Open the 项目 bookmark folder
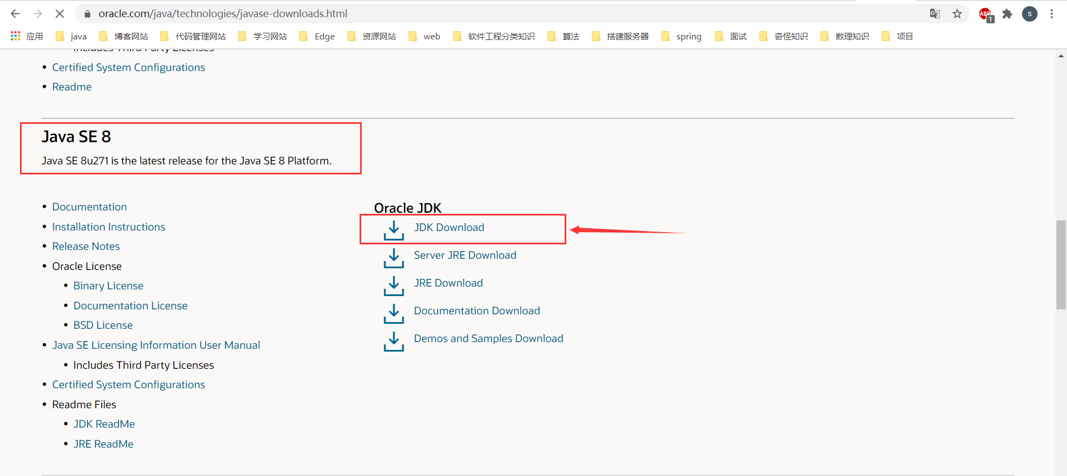Viewport: 1067px width, 476px height. click(898, 36)
